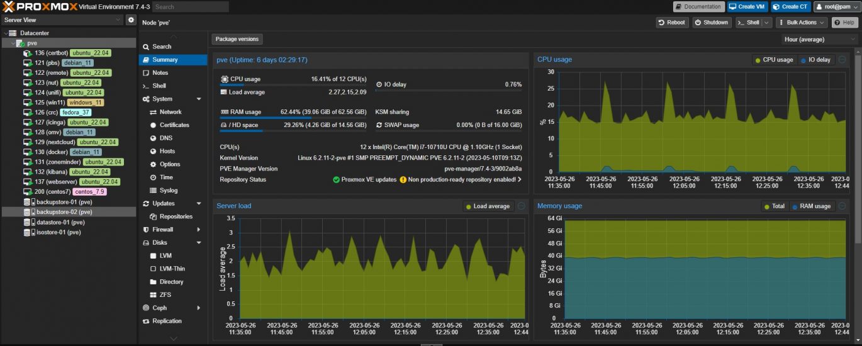Click the Memory usage chart round icon
Screen dimensions: 862x346
(842, 206)
